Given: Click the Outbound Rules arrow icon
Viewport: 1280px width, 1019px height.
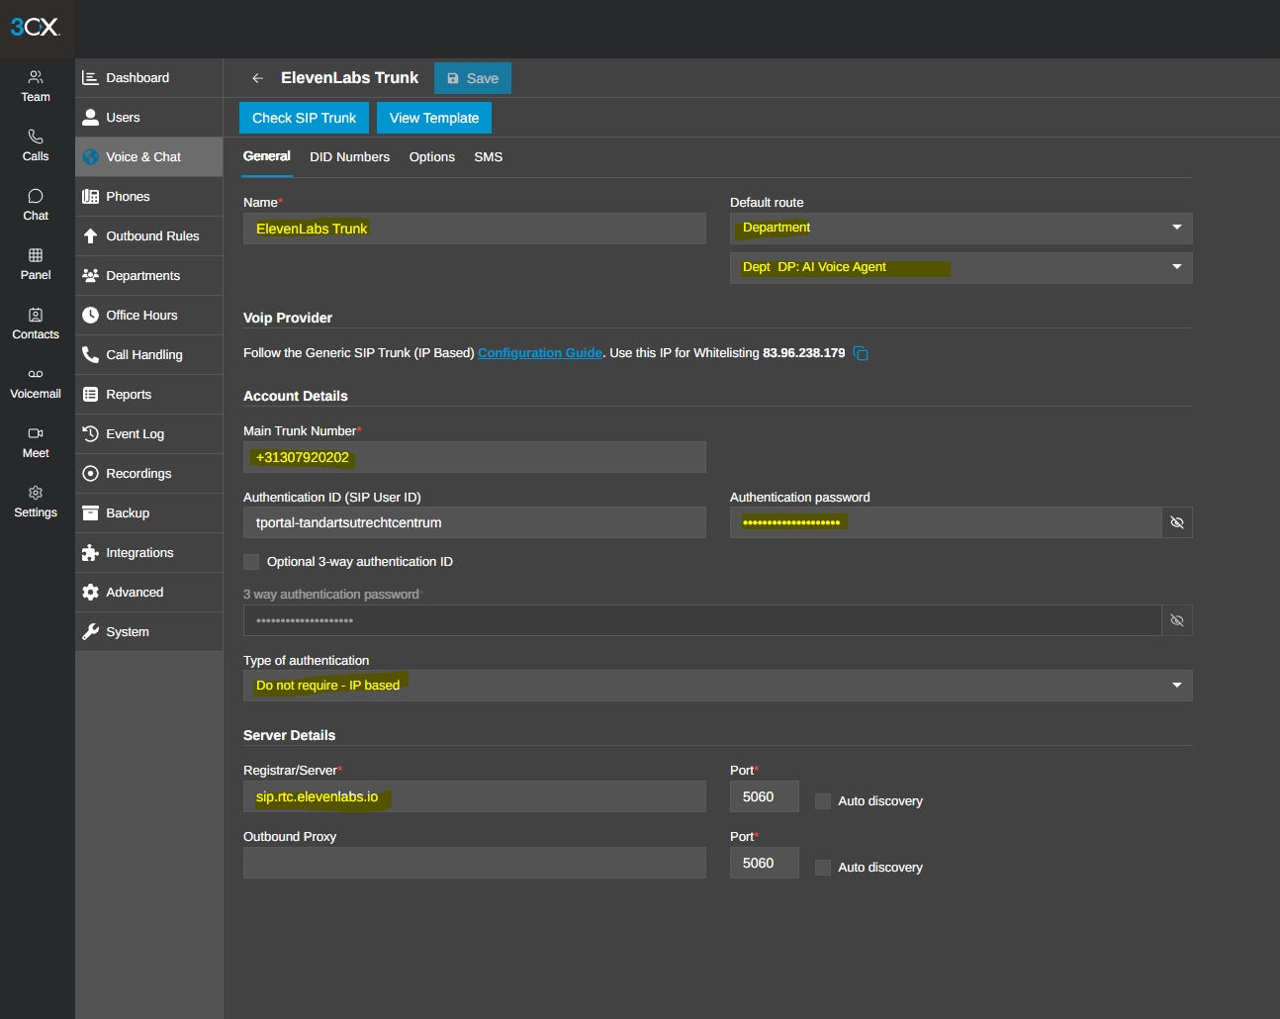Looking at the screenshot, I should click(90, 235).
